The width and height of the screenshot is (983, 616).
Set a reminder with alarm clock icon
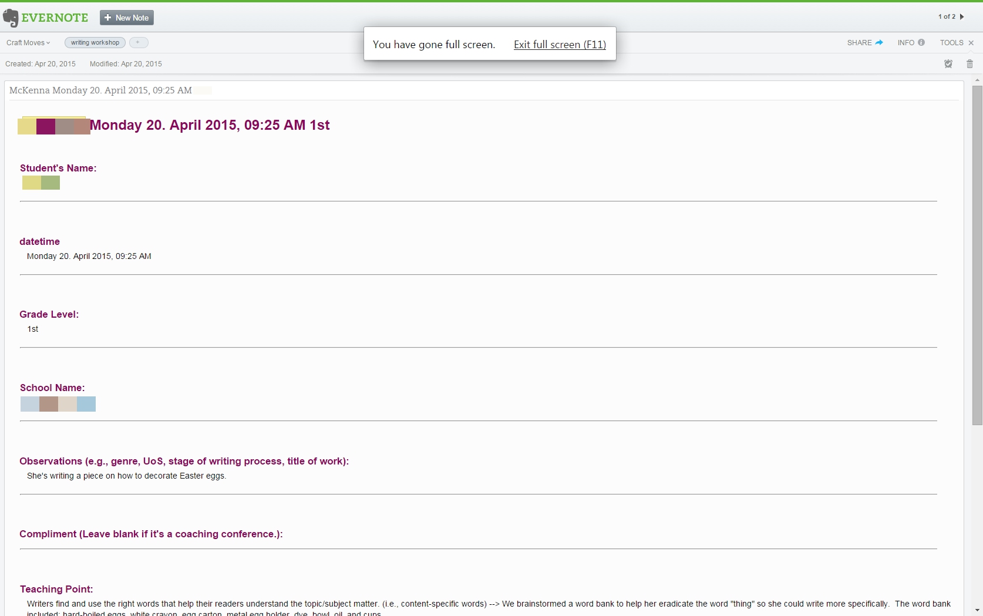pyautogui.click(x=948, y=64)
